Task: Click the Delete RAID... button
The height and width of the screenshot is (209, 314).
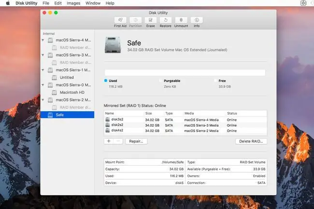Action: point(251,141)
